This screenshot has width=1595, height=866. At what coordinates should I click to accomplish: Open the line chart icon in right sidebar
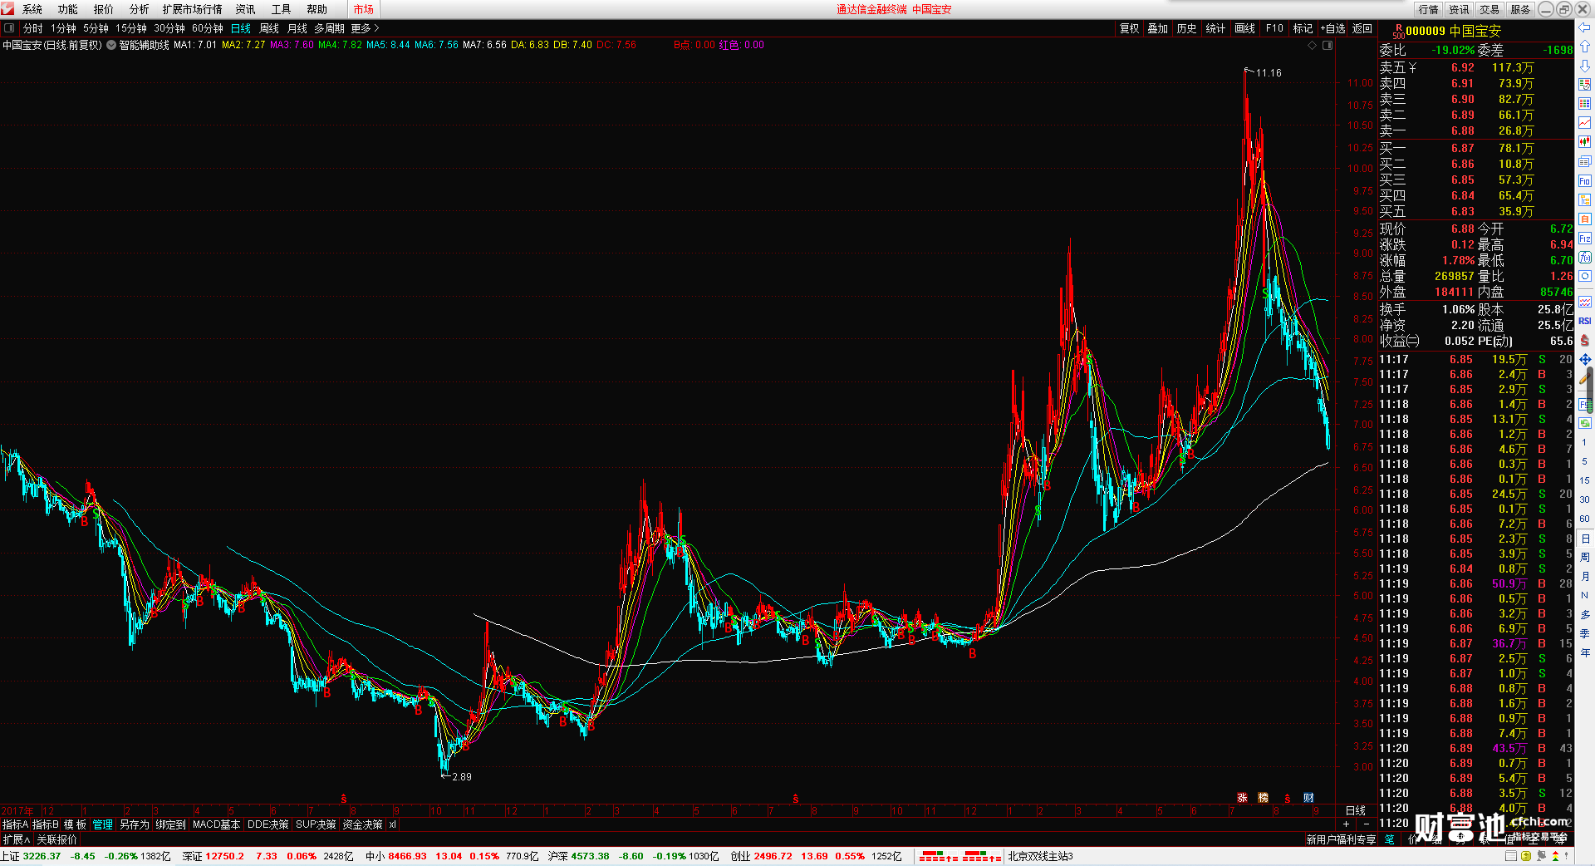1584,123
